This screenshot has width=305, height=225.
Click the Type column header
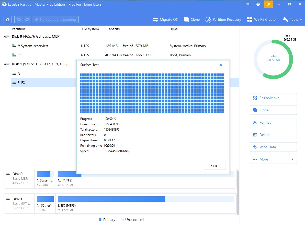click(x=174, y=29)
